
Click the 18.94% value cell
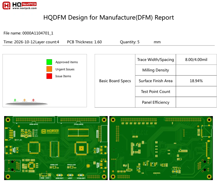pos(196,81)
